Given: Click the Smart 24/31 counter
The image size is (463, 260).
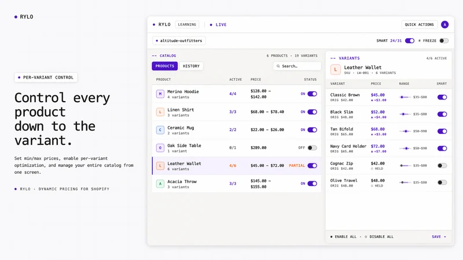Looking at the screenshot, I should coord(389,40).
